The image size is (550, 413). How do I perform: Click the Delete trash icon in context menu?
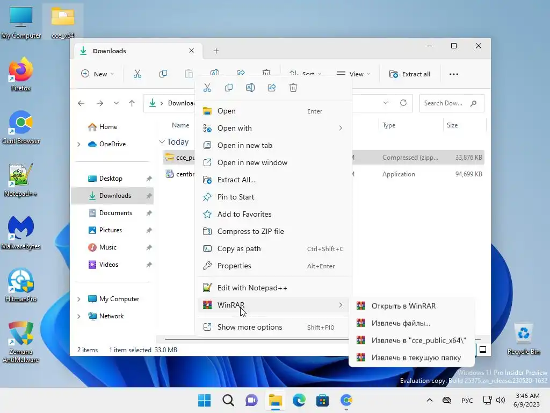click(293, 88)
